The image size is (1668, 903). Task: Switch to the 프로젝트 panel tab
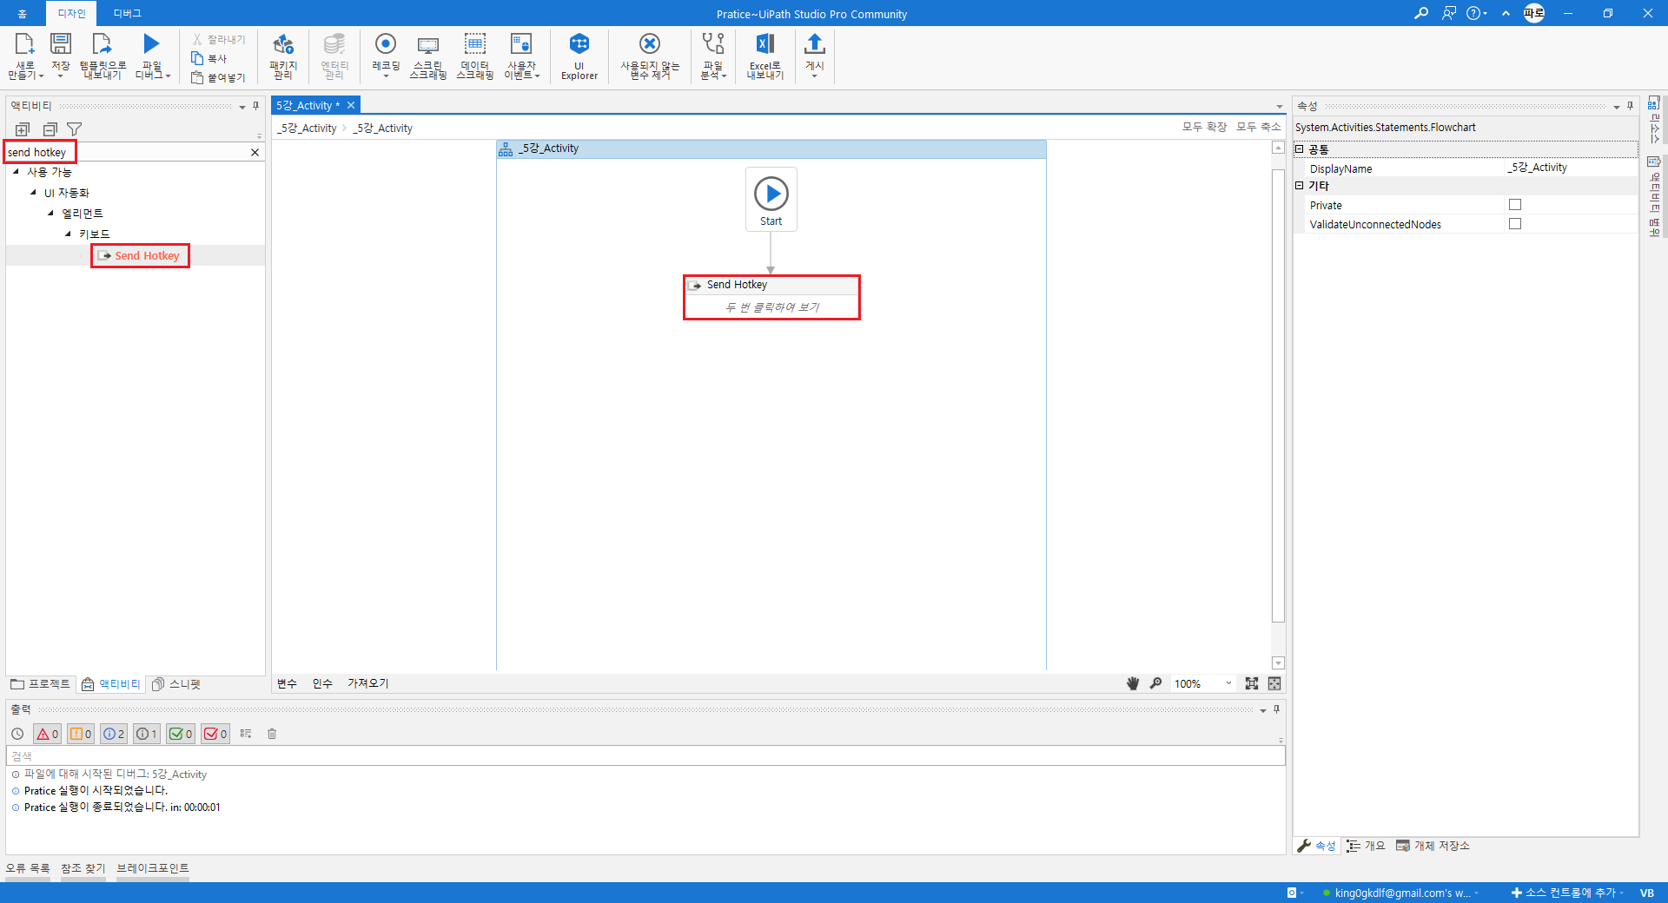pos(40,684)
